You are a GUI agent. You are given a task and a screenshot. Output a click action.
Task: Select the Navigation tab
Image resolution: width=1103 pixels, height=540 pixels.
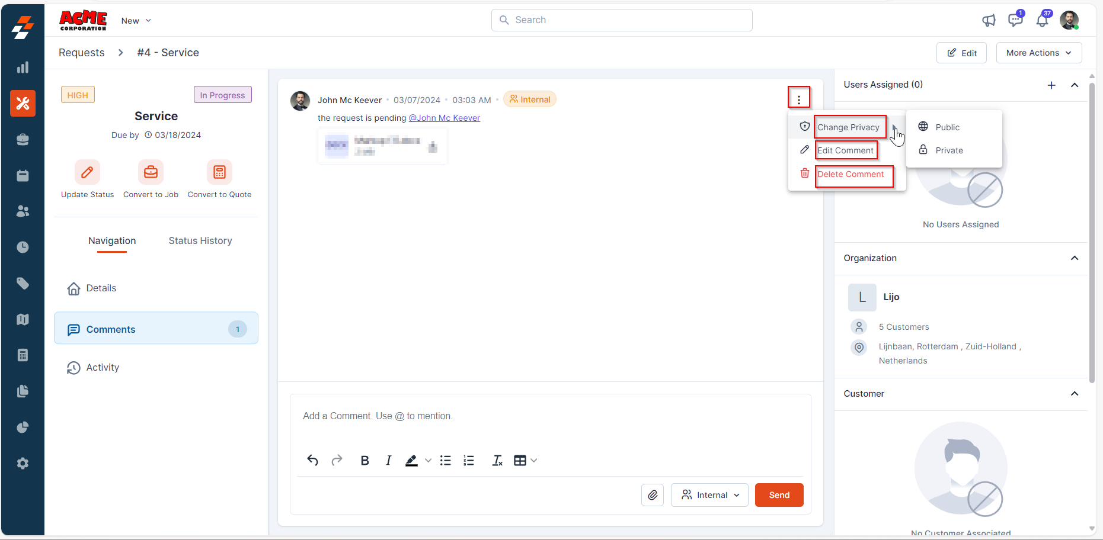click(x=112, y=240)
